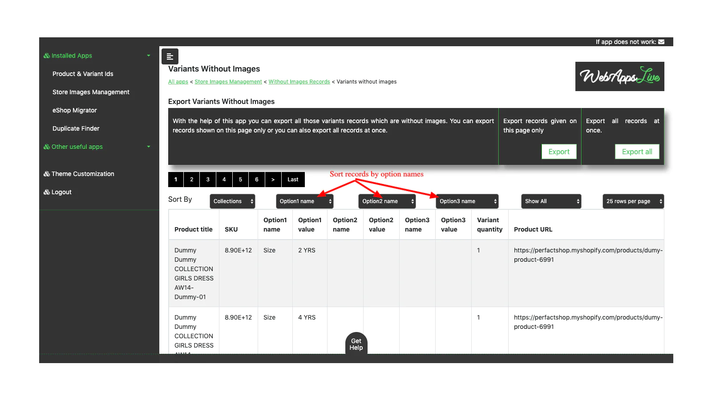Open the Show All filter dropdown

click(x=551, y=201)
